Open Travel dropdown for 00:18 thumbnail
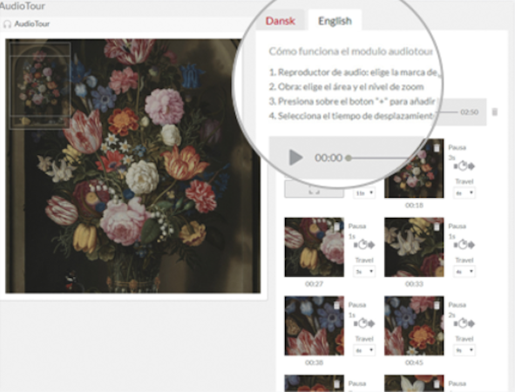The image size is (515, 392). click(x=464, y=193)
